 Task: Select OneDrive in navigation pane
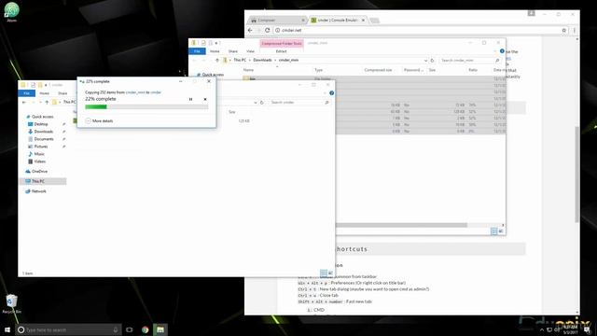39,172
